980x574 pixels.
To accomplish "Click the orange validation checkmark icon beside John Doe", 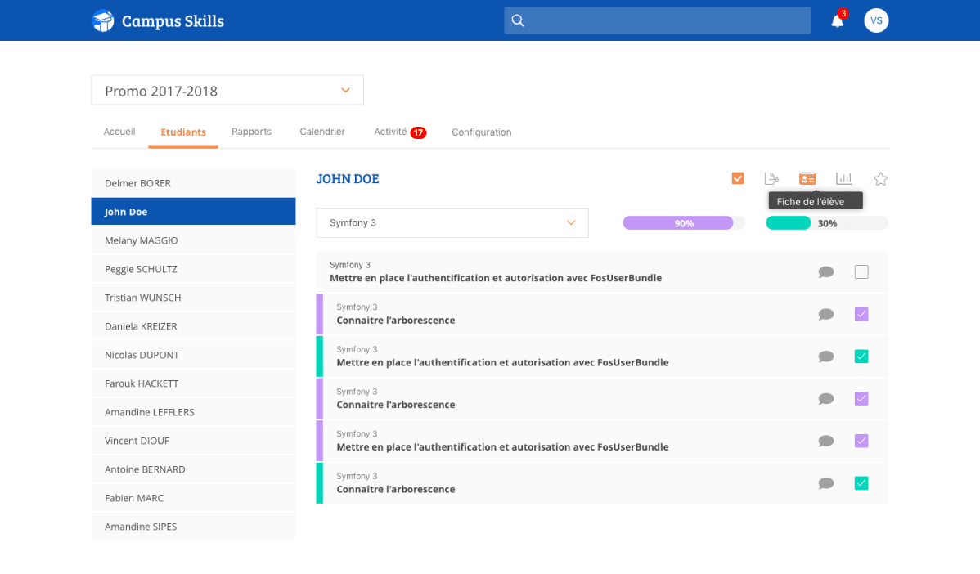I will coord(738,178).
